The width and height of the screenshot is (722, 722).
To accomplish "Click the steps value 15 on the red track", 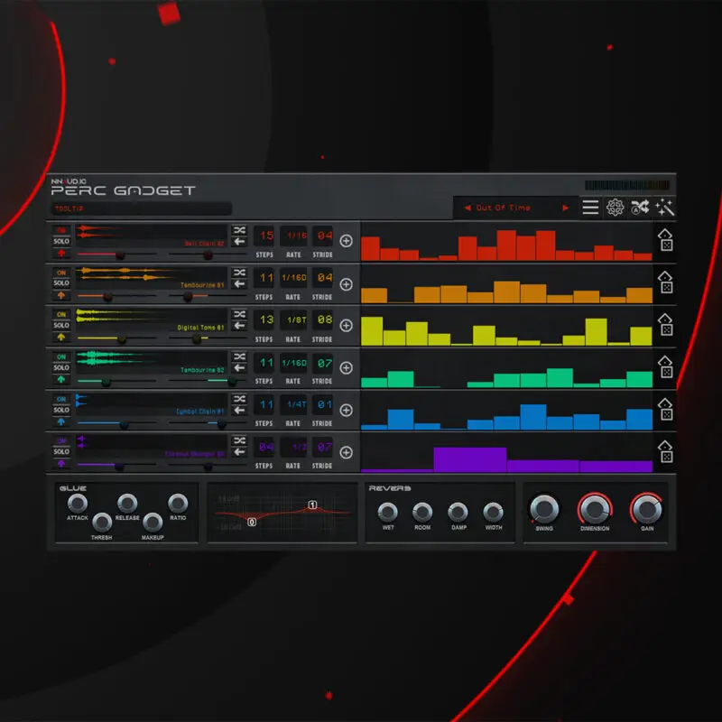I will (264, 236).
